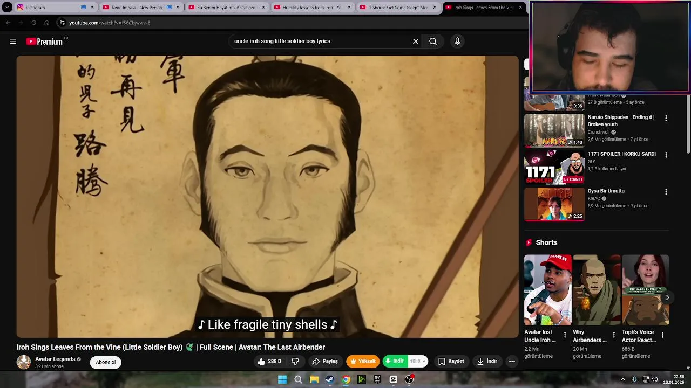Click the Shorts section logo icon
The image size is (691, 388).
(529, 243)
